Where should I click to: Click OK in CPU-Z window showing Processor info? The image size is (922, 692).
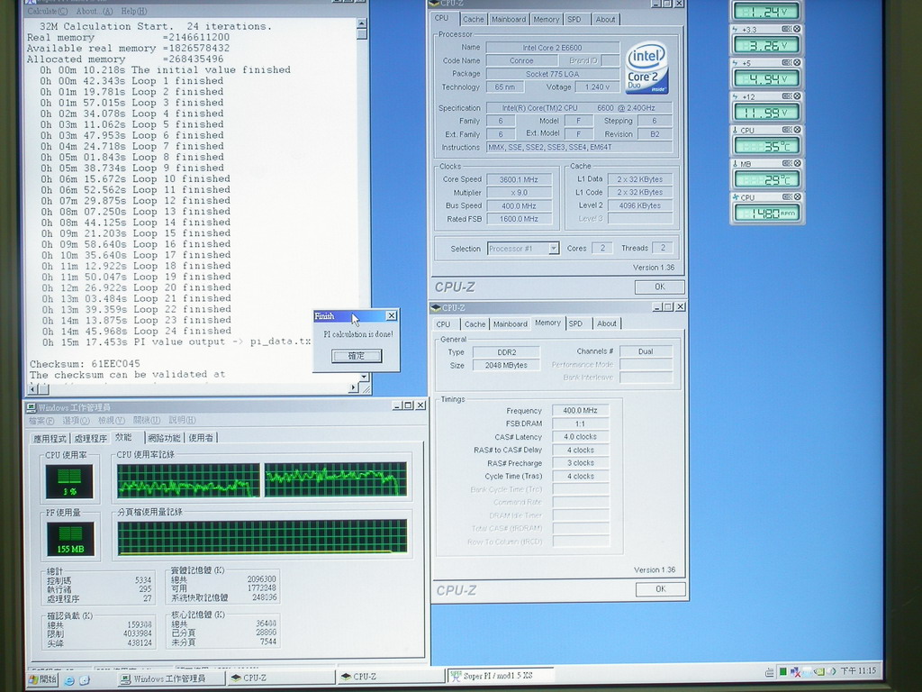pyautogui.click(x=660, y=287)
